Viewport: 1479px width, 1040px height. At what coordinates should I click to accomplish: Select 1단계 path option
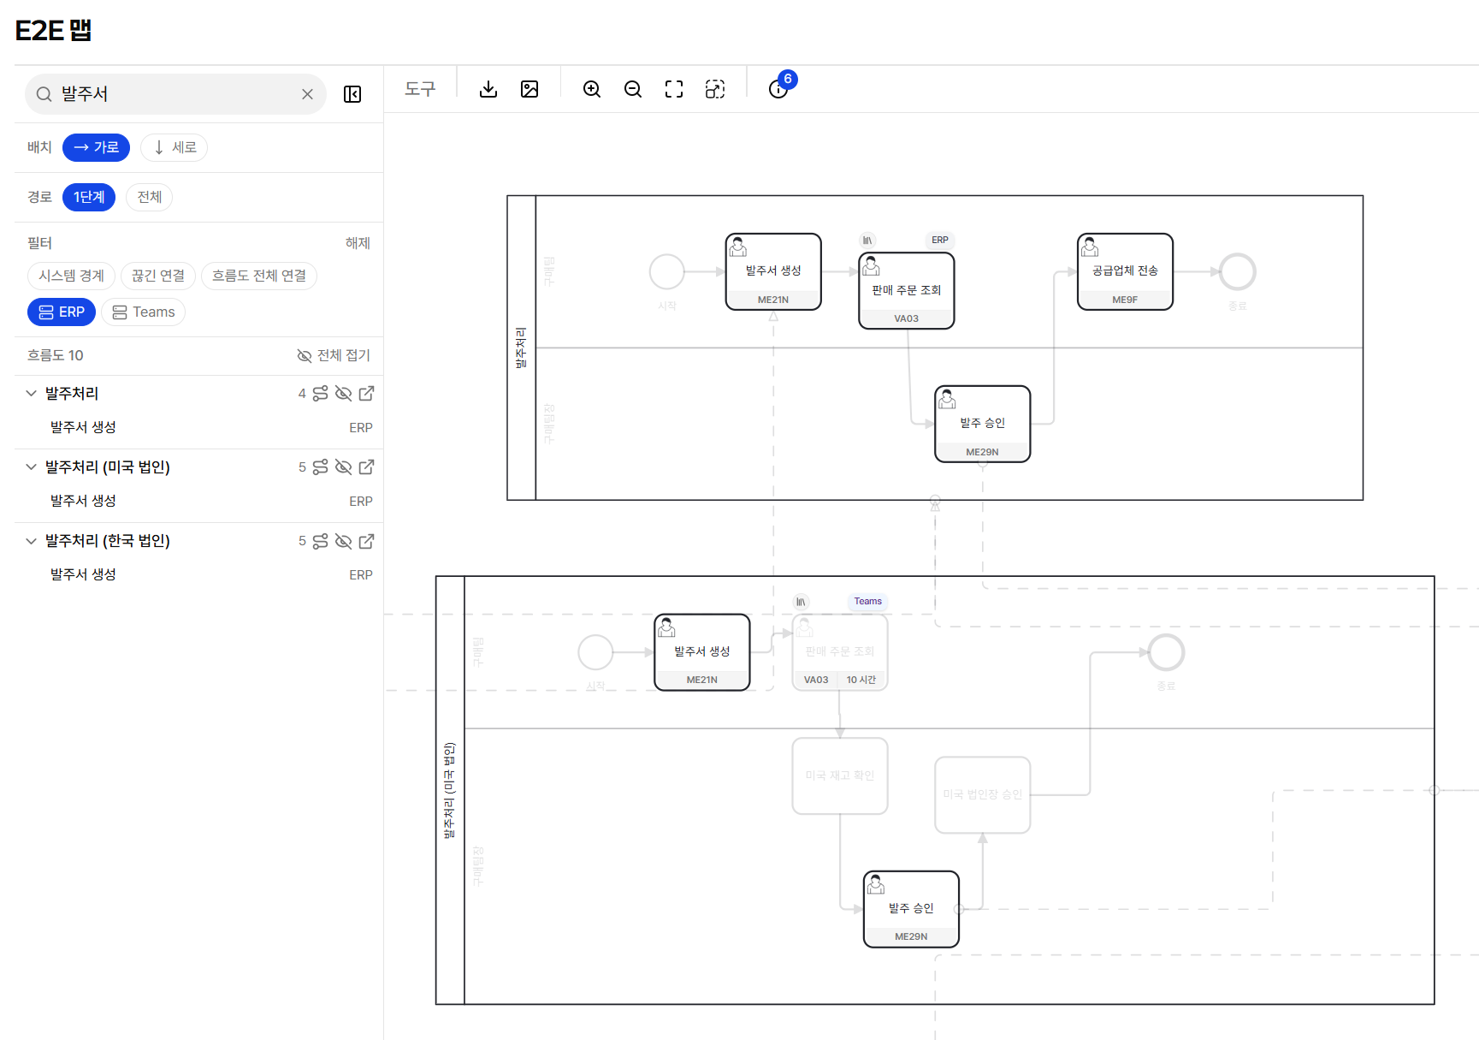[89, 197]
